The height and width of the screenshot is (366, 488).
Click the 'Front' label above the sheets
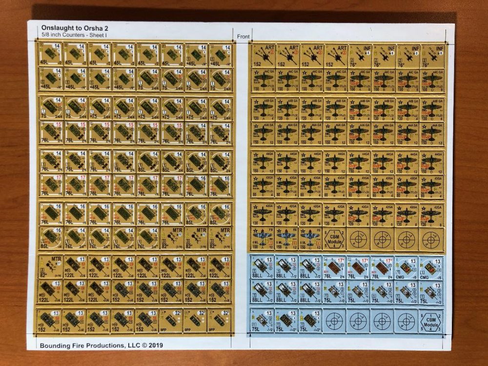click(243, 37)
